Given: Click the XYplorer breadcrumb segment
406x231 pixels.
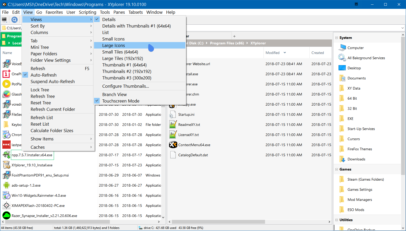Looking at the screenshot, I should [x=258, y=43].
